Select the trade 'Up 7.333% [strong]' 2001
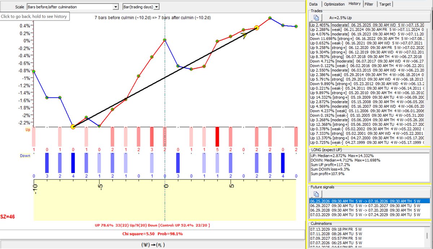This screenshot has height=249, width=433. (x=367, y=133)
